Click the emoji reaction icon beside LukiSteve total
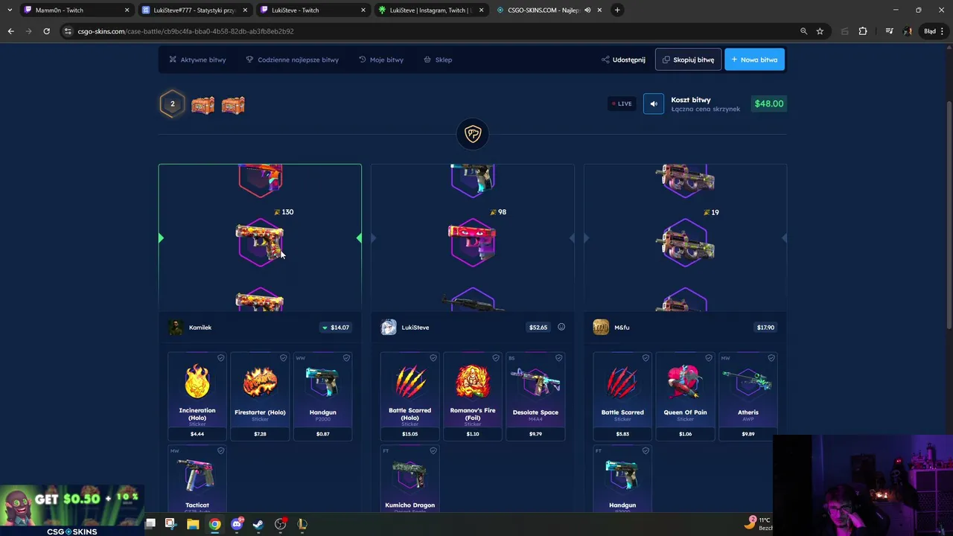The image size is (953, 536). click(x=561, y=327)
